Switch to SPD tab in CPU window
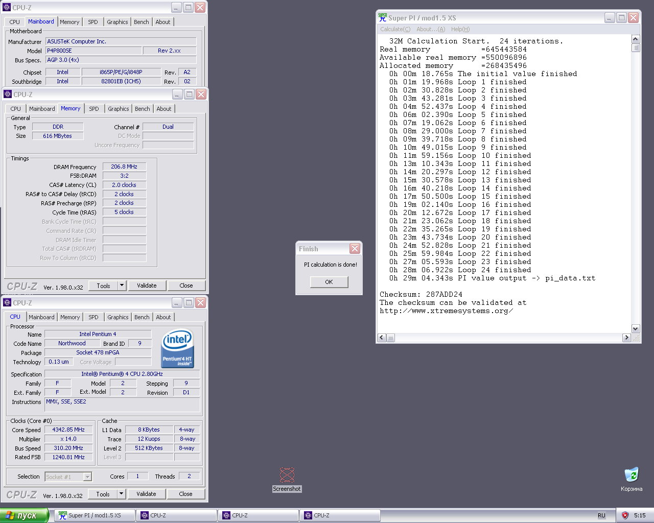This screenshot has width=654, height=523. point(94,317)
